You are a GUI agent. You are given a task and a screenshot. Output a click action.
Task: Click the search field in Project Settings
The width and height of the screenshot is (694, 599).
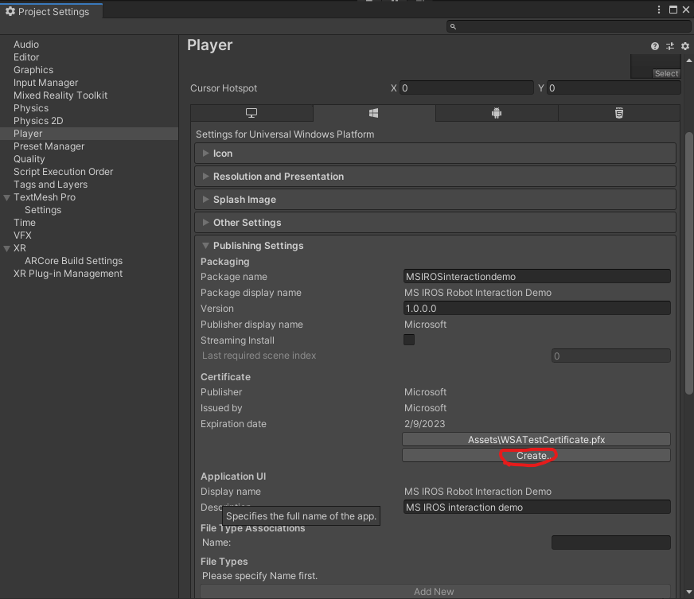coord(565,26)
